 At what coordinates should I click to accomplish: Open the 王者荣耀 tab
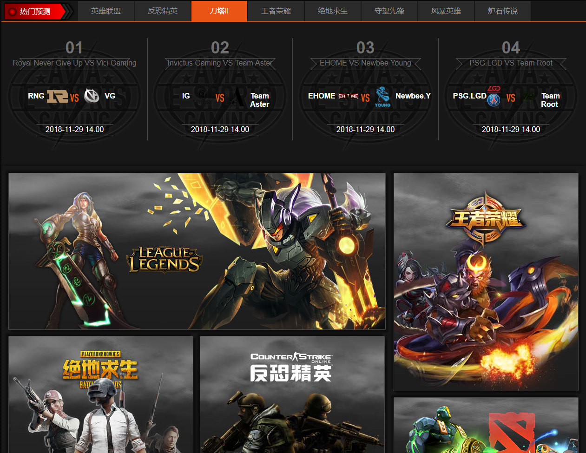pos(276,11)
